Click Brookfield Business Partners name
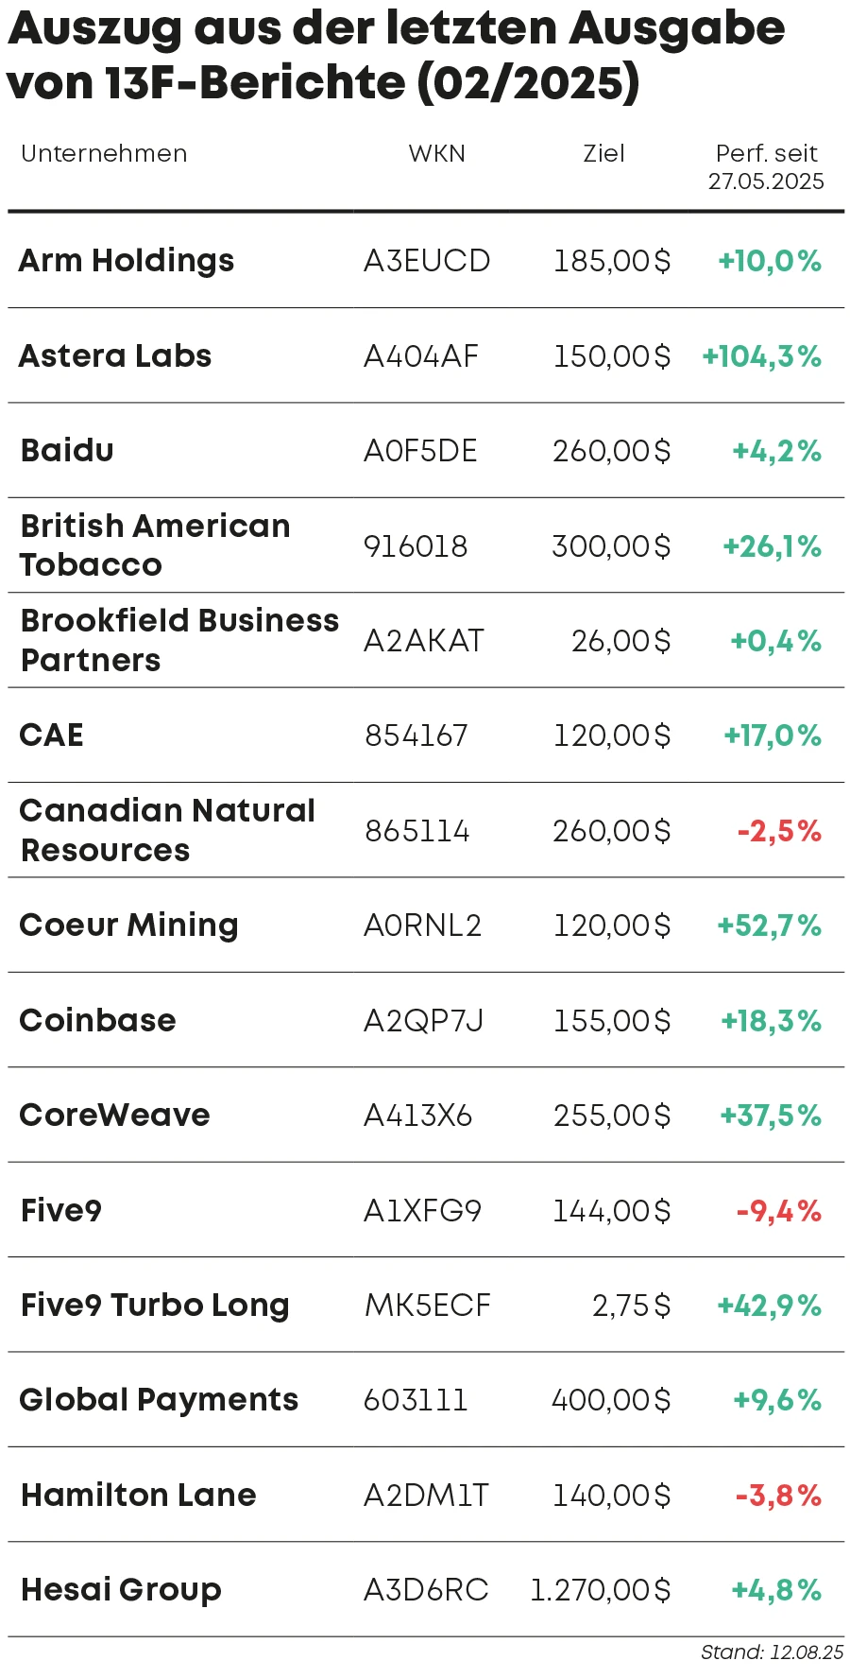The image size is (850, 1678). [179, 640]
